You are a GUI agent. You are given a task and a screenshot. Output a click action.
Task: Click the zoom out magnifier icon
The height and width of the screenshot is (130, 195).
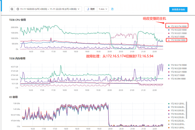point(12,9)
